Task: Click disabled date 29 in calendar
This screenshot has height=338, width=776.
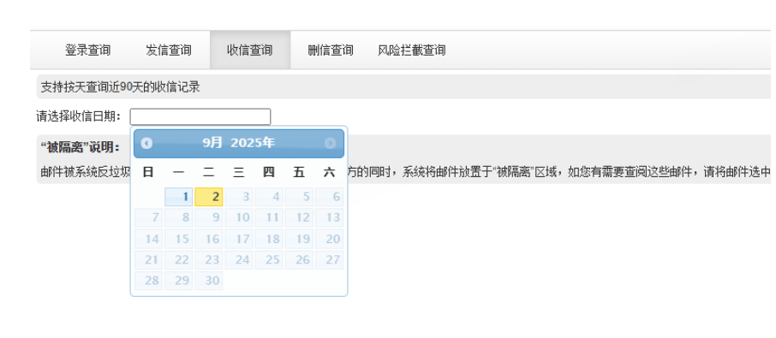Action: (x=179, y=281)
